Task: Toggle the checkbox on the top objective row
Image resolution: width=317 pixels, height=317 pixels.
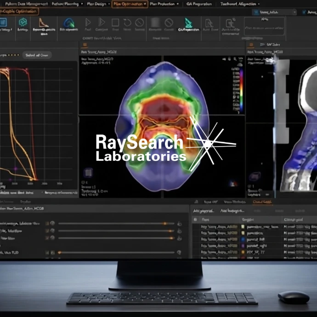Action: pyautogui.click(x=47, y=223)
